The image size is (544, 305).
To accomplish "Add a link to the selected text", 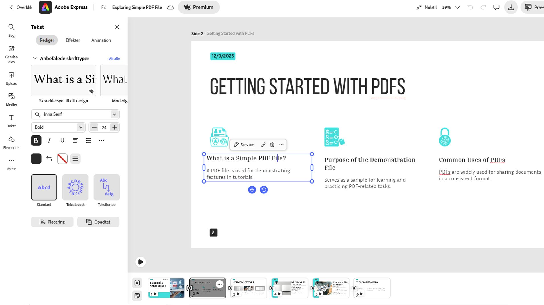I will (263, 145).
